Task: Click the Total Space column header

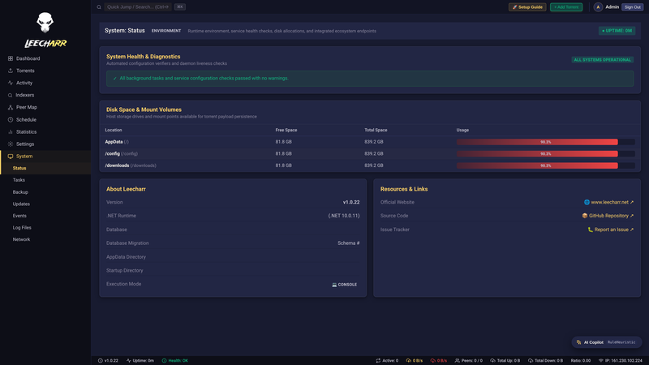Action: pos(376,130)
